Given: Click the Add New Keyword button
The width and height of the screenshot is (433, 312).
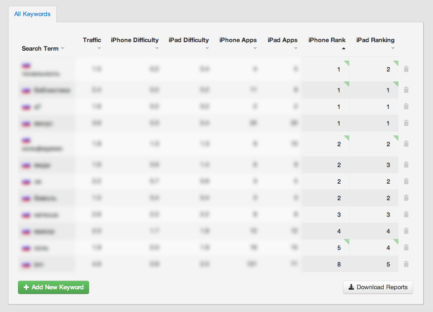Looking at the screenshot, I should coord(54,287).
